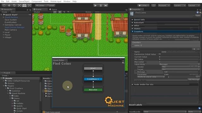Enable Randomize Initial Value checkbox
Image resolution: width=202 pixels, height=113 pixels.
[160, 54]
